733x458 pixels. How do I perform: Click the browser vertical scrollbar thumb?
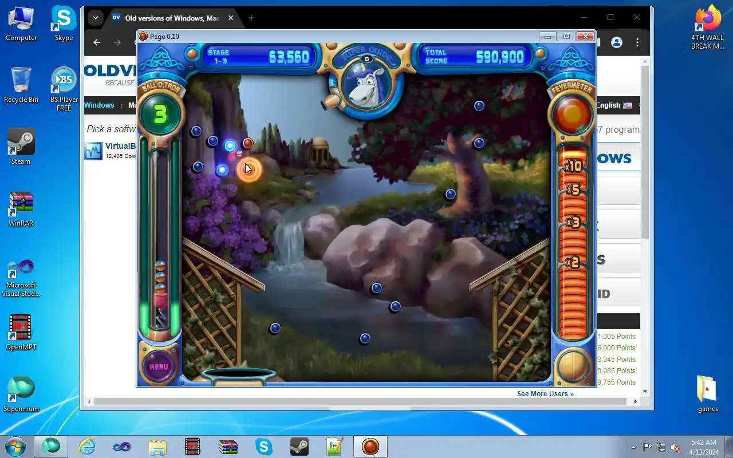click(x=645, y=152)
